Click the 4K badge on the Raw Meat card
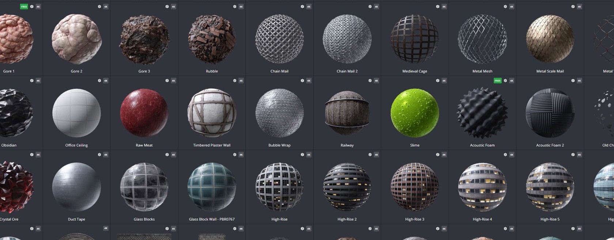The height and width of the screenshot is (240, 614). (x=173, y=80)
